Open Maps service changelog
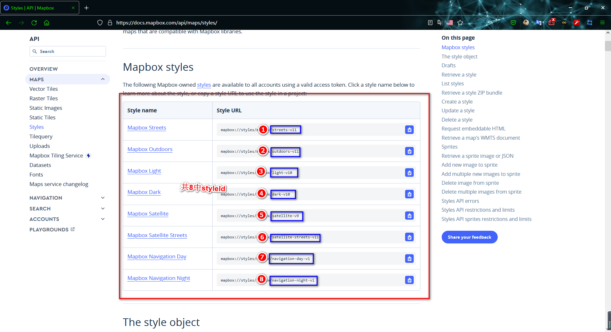Viewport: 611px width, 332px height. [x=59, y=184]
